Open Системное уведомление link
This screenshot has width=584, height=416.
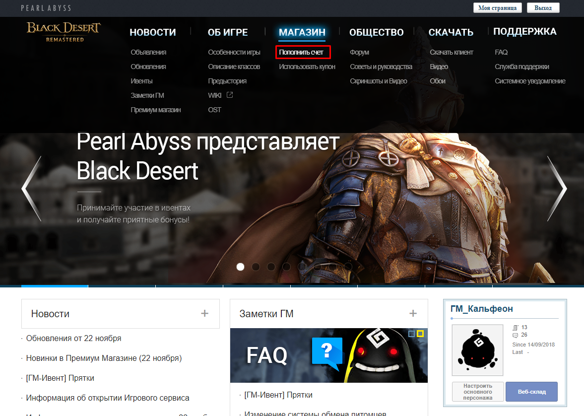(530, 81)
